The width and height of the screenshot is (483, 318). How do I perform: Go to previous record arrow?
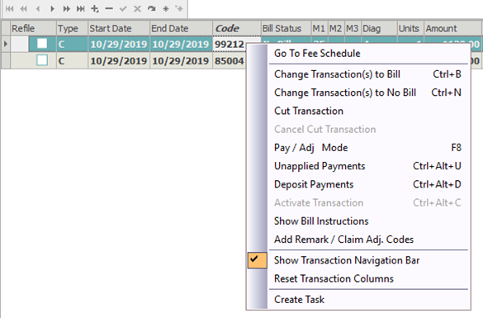38,8
